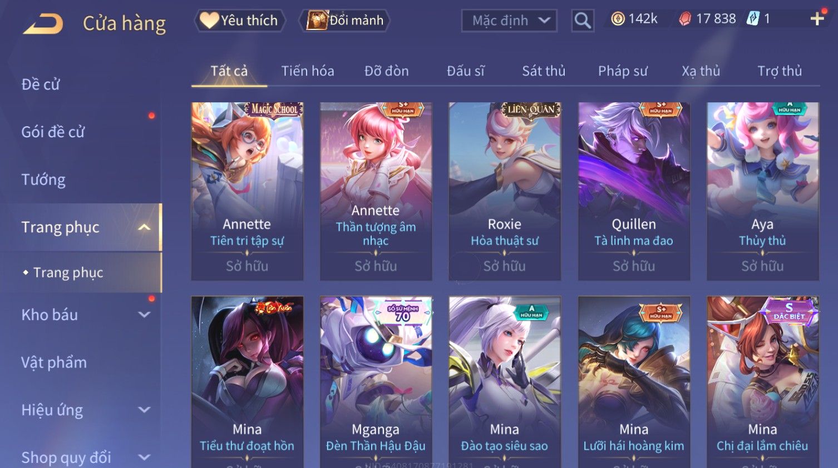Select the Pháp sư category tab
Screen dimensions: 838x468
pos(623,71)
